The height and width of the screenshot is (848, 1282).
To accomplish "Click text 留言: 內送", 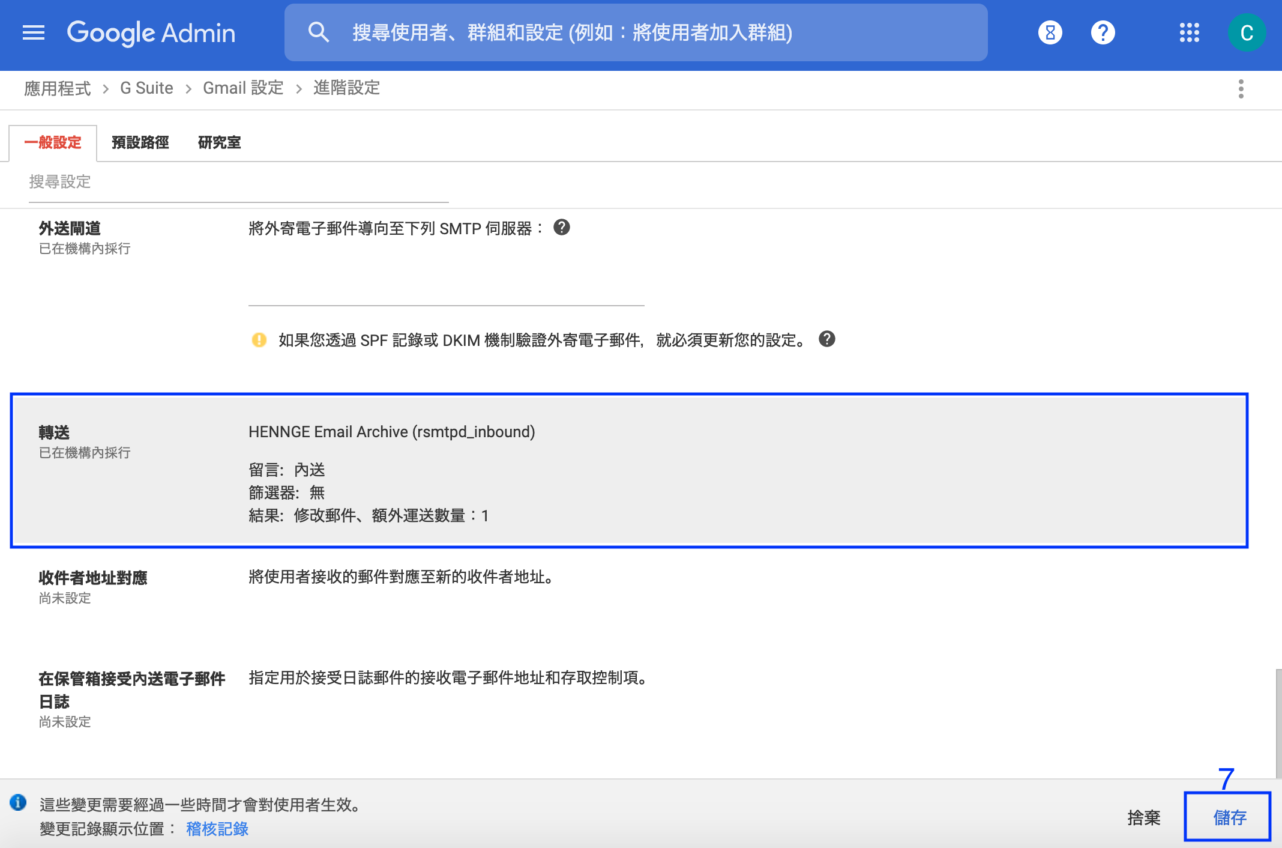I will [287, 470].
